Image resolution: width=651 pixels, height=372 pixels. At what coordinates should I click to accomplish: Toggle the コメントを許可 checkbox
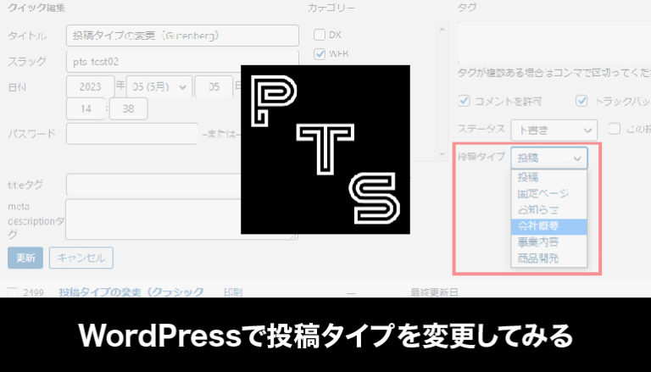(464, 101)
